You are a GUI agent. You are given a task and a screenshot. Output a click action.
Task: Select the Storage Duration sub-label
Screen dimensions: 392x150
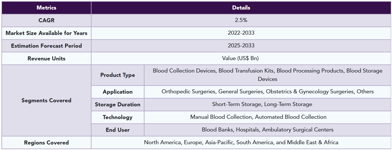point(118,105)
